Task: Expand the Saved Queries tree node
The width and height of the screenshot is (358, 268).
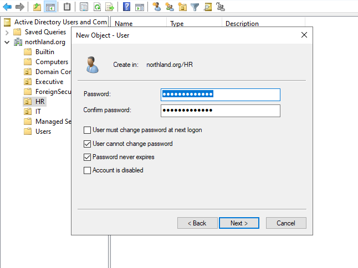Action: coord(7,32)
